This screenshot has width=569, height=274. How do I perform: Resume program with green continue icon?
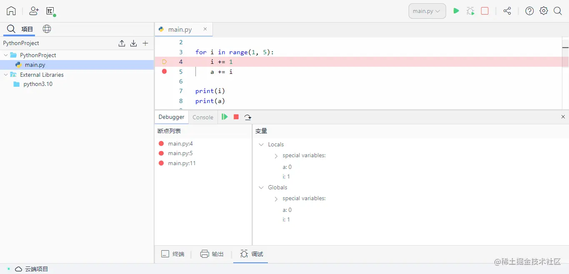(x=225, y=117)
